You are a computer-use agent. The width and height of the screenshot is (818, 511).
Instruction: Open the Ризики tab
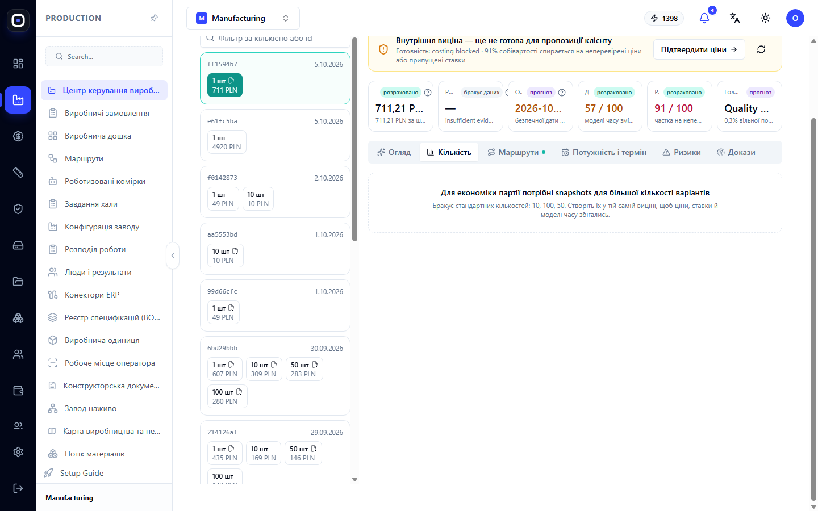[682, 152]
